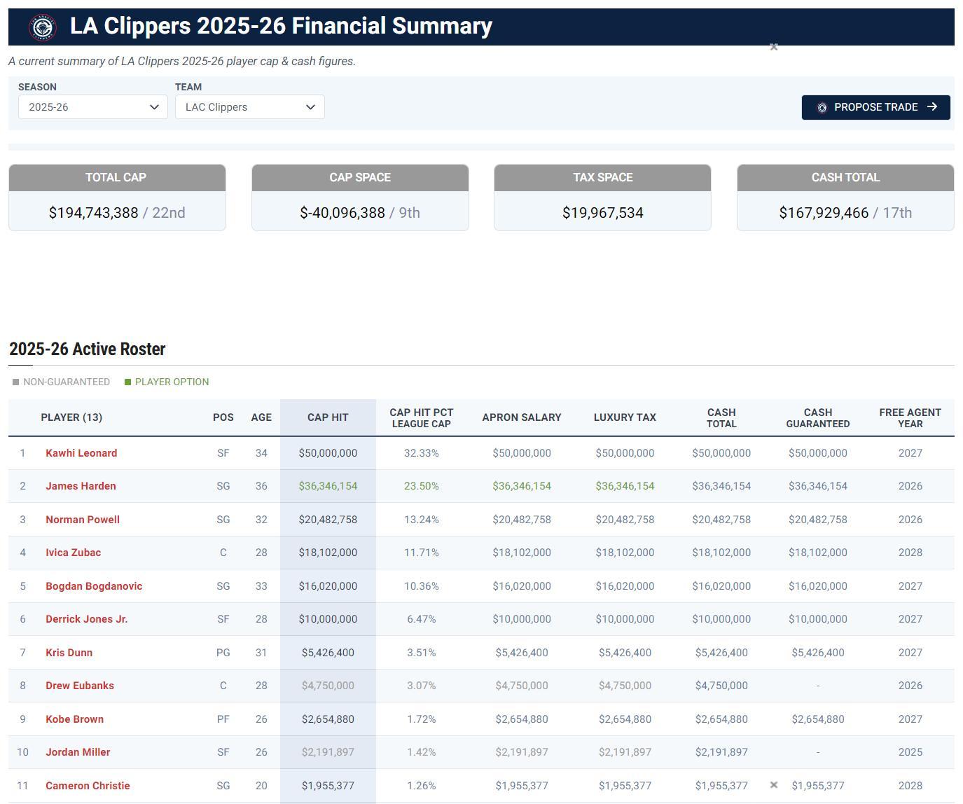Click the Clippers logo in the header
963x804 pixels.
coord(43,27)
